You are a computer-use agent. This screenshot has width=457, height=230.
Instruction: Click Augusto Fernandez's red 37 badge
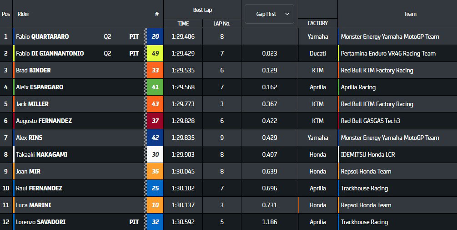click(x=155, y=121)
